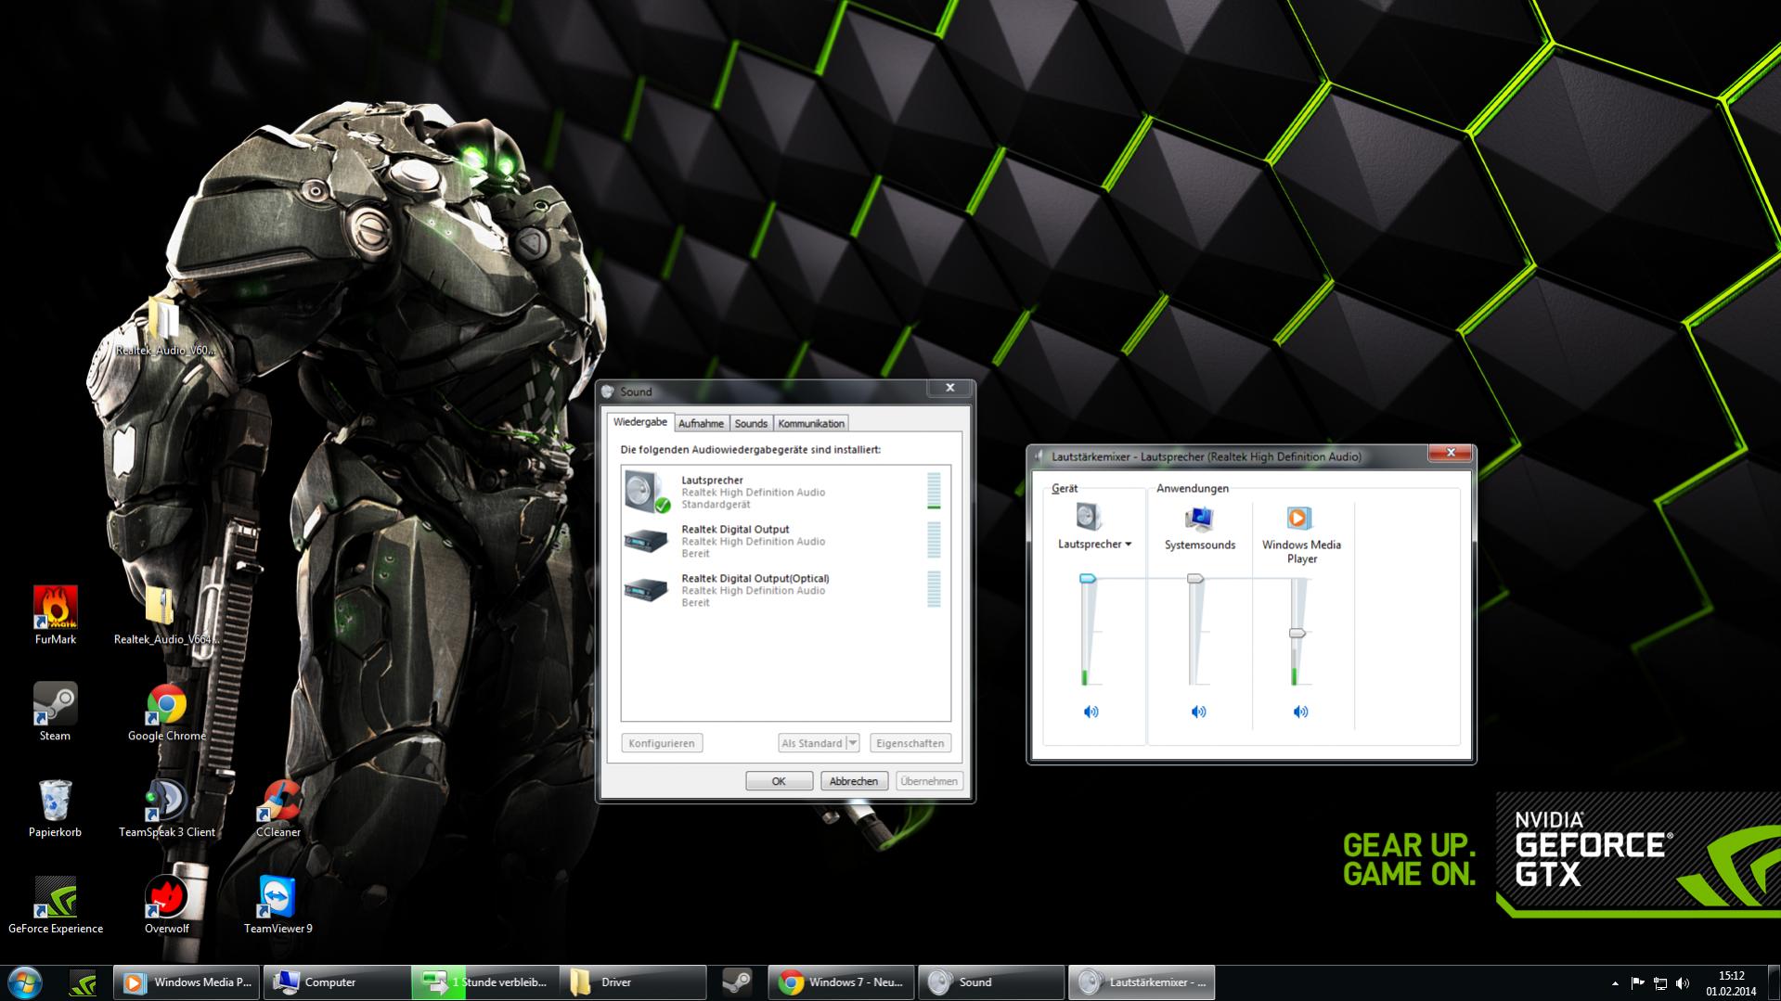
Task: Click the Systemsounds icon in volume mixer
Action: pyautogui.click(x=1199, y=517)
